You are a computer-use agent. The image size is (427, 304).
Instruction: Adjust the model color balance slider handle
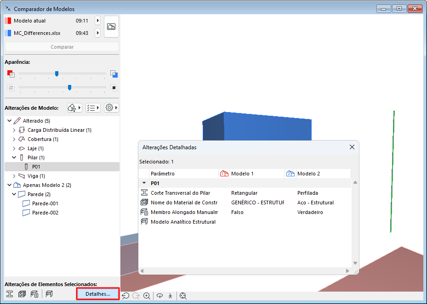57,73
